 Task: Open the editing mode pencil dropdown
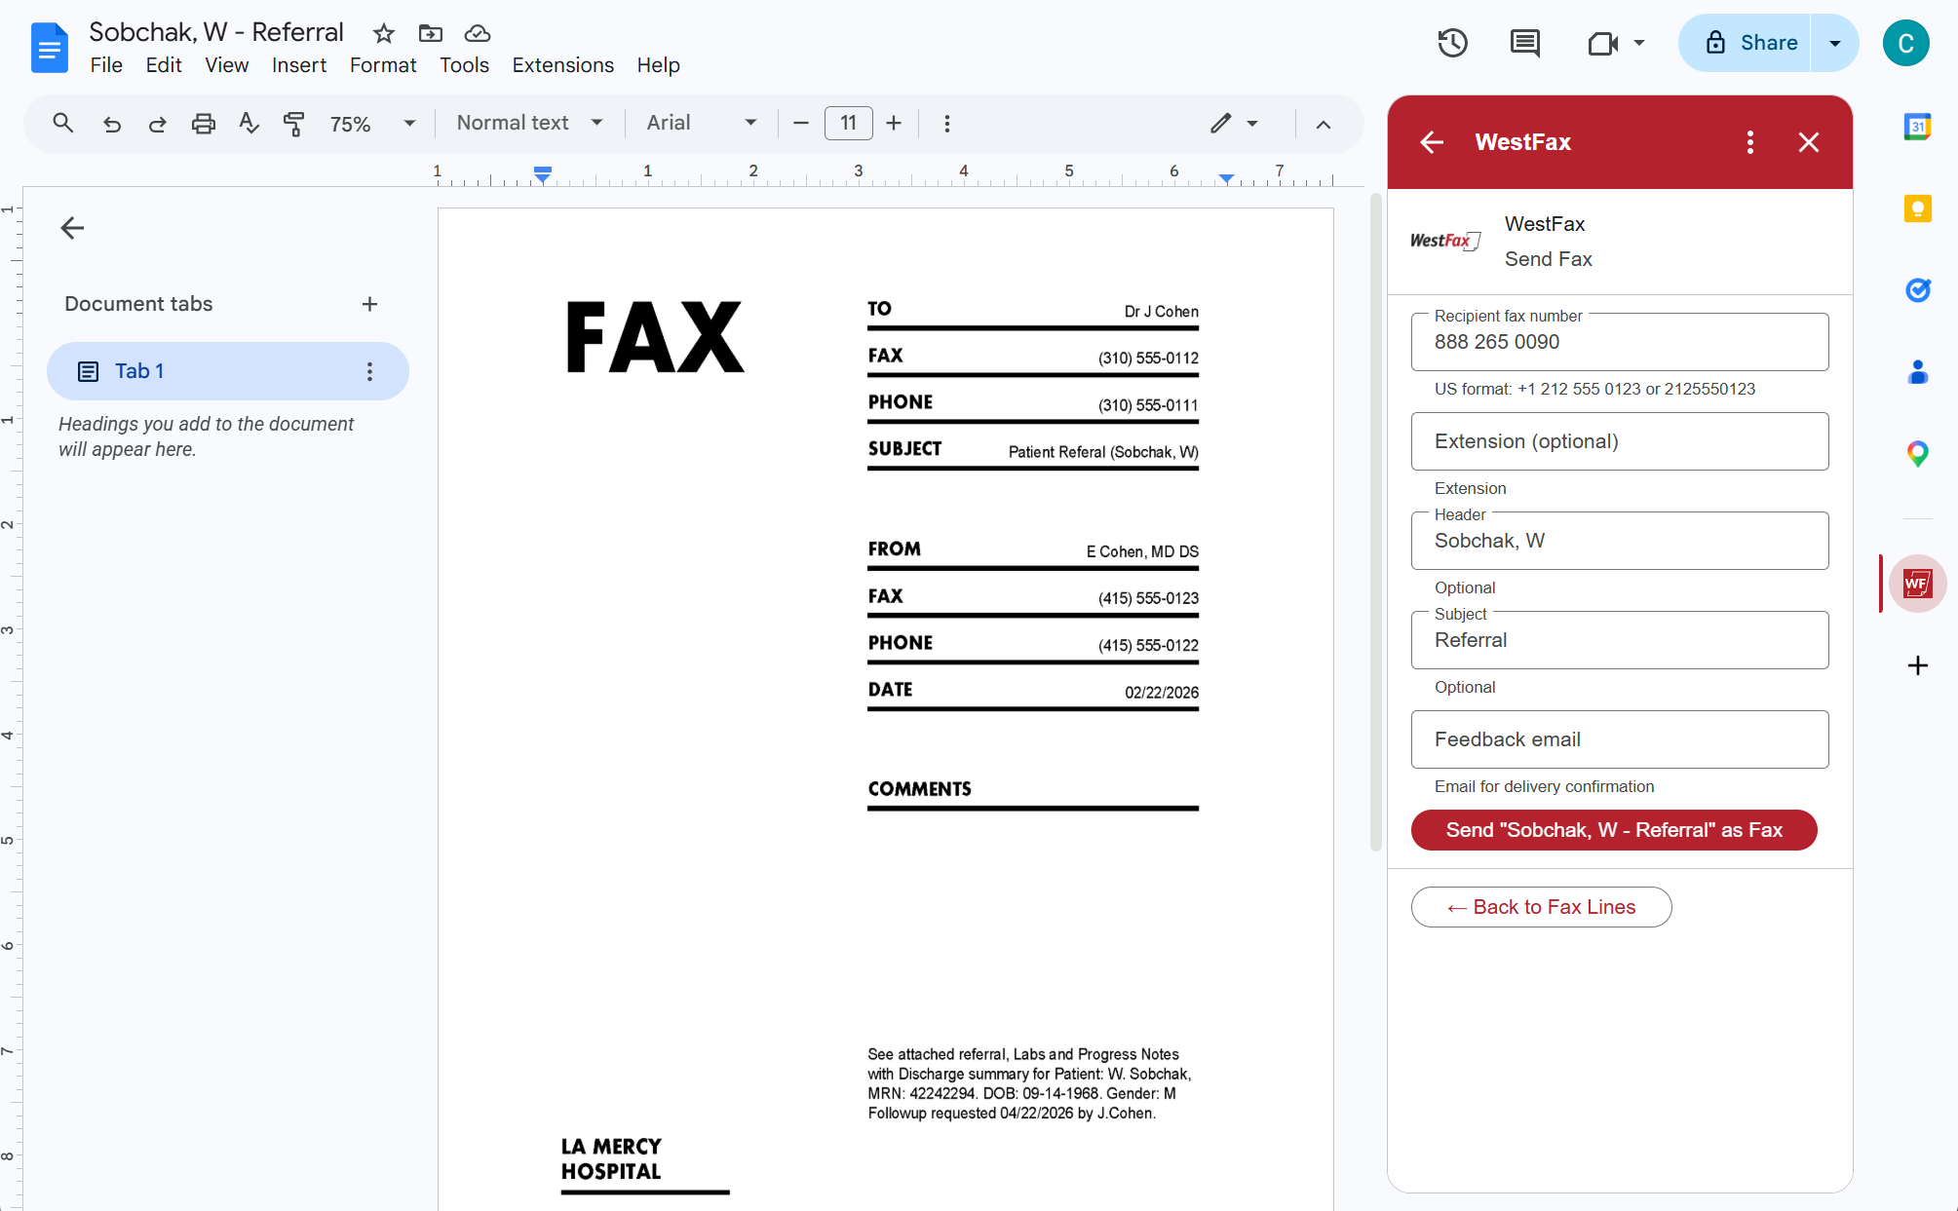[1233, 123]
